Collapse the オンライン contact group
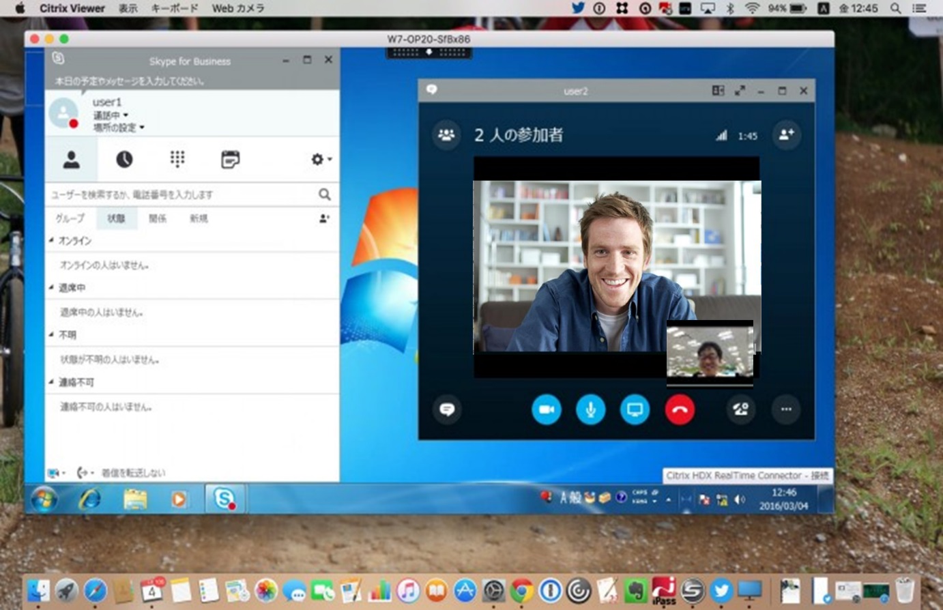The height and width of the screenshot is (610, 943). click(x=52, y=241)
